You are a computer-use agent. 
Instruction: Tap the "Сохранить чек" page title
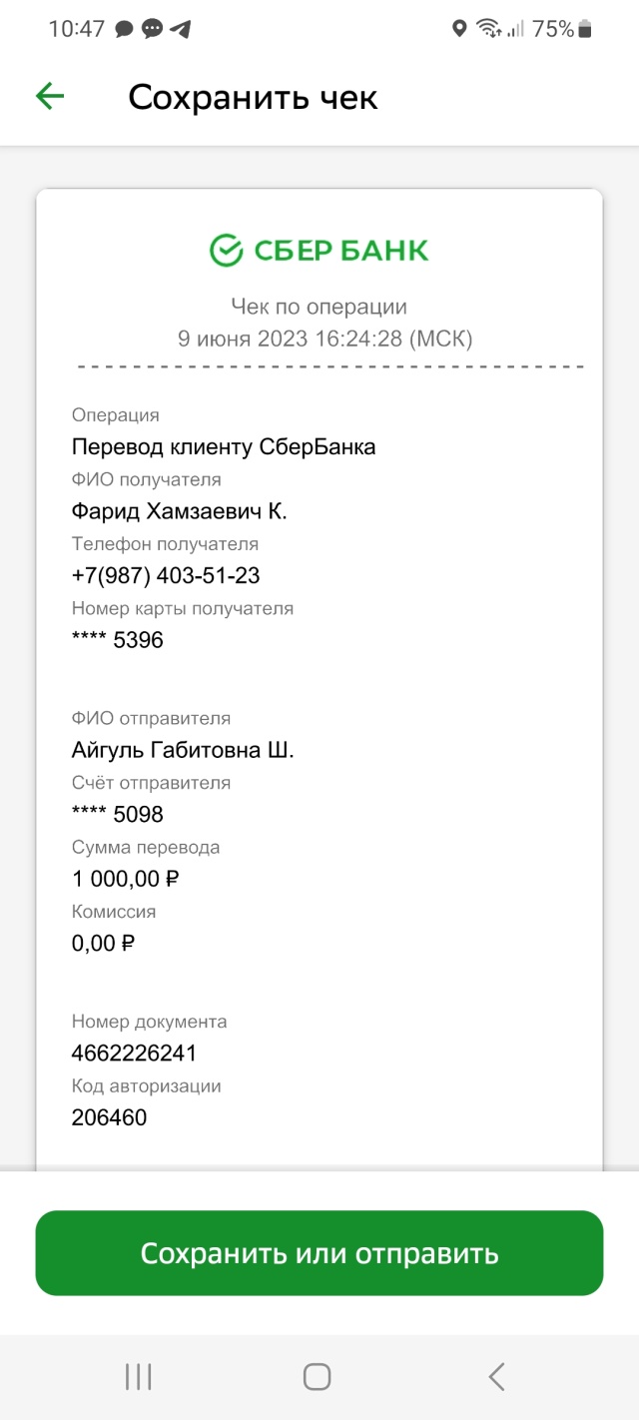point(253,98)
